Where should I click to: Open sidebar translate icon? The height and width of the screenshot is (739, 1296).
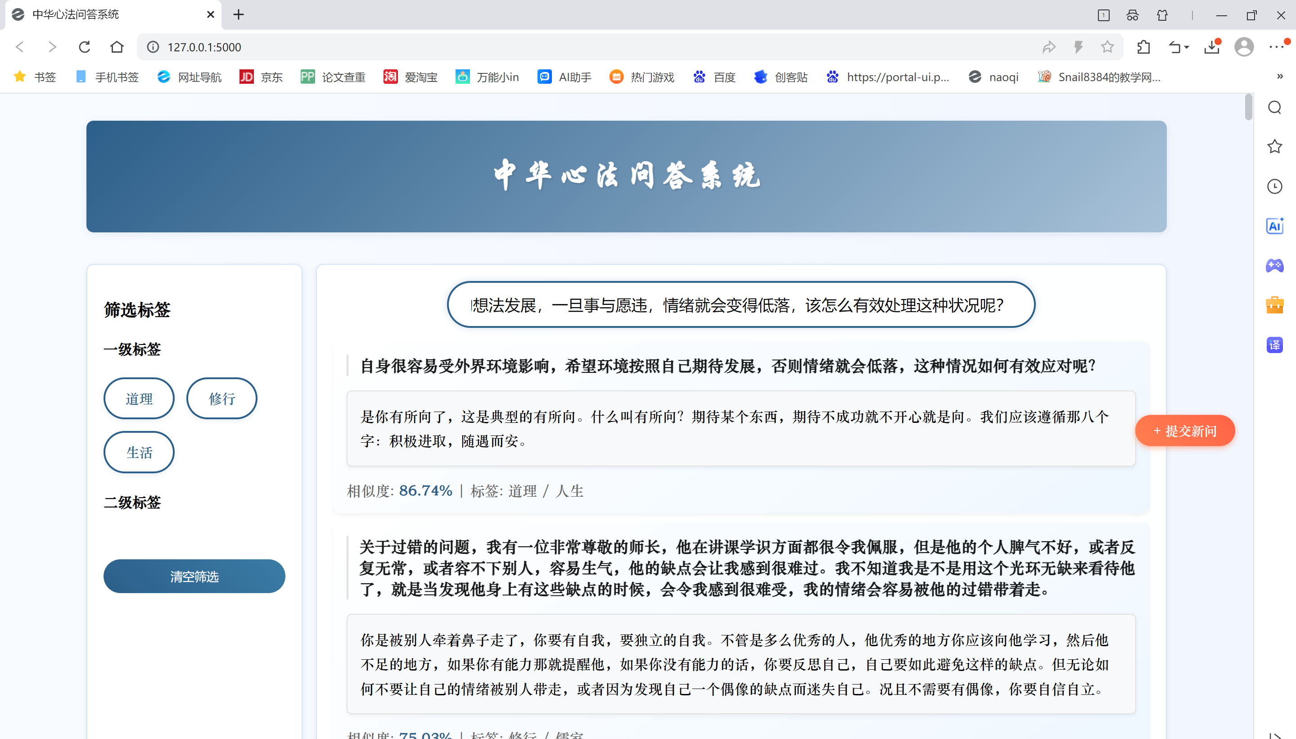[1275, 345]
